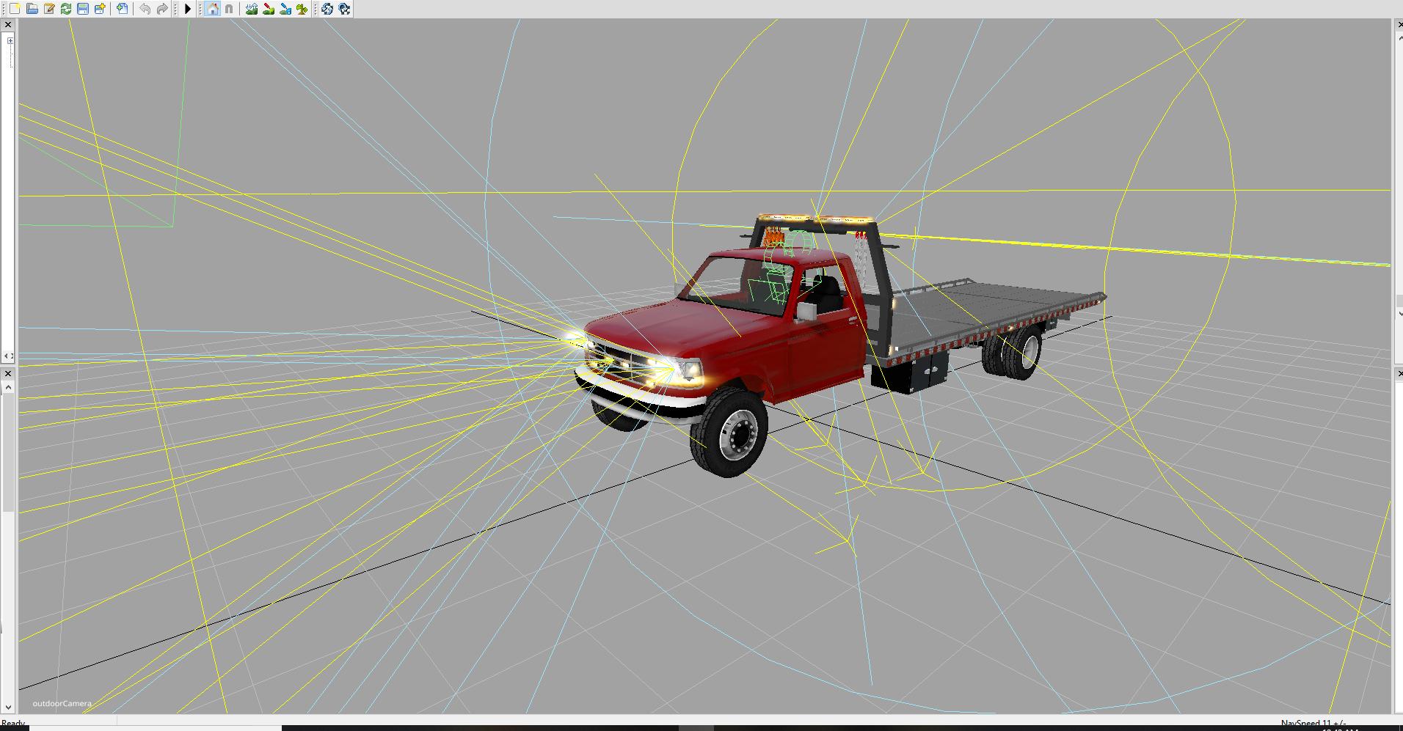The image size is (1403, 731).
Task: Click the import document icon with plus
Action: [x=123, y=9]
